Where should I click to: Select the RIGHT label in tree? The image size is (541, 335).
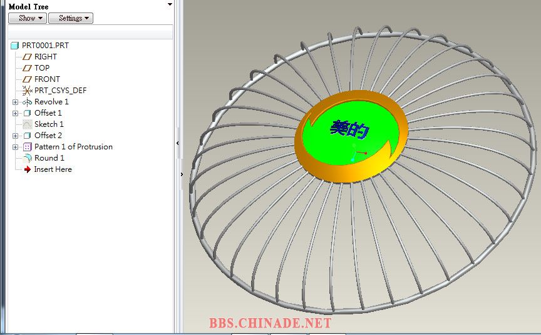(x=46, y=56)
